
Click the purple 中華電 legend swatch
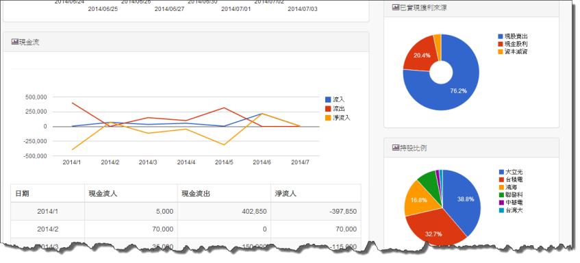[501, 203]
